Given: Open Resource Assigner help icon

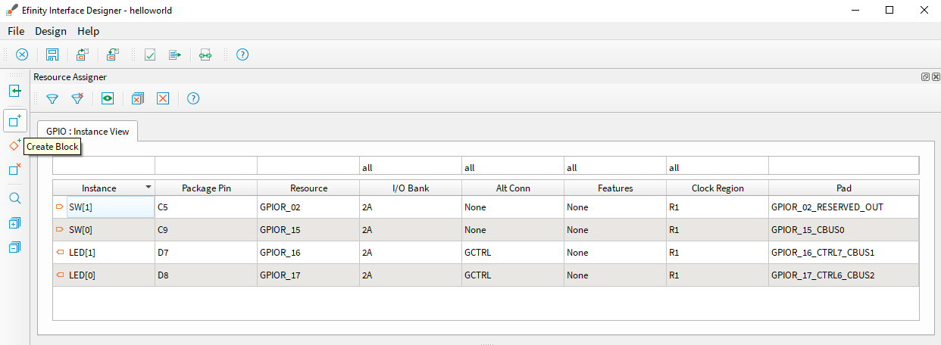Looking at the screenshot, I should tap(193, 98).
